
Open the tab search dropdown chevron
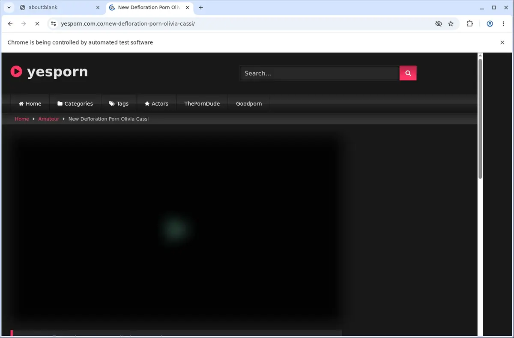coord(9,7)
